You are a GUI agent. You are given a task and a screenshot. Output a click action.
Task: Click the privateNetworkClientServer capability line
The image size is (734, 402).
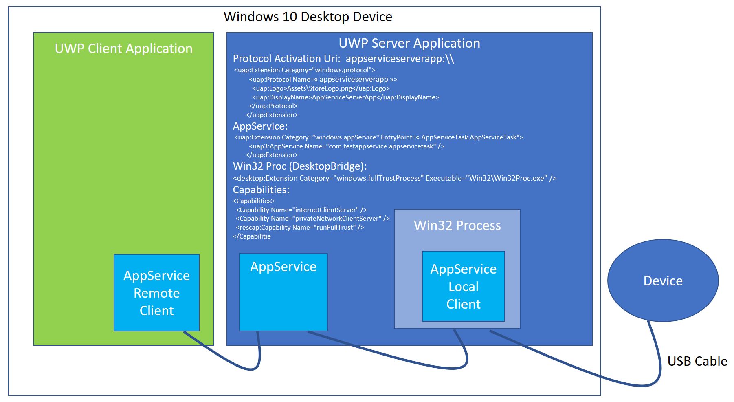[313, 219]
